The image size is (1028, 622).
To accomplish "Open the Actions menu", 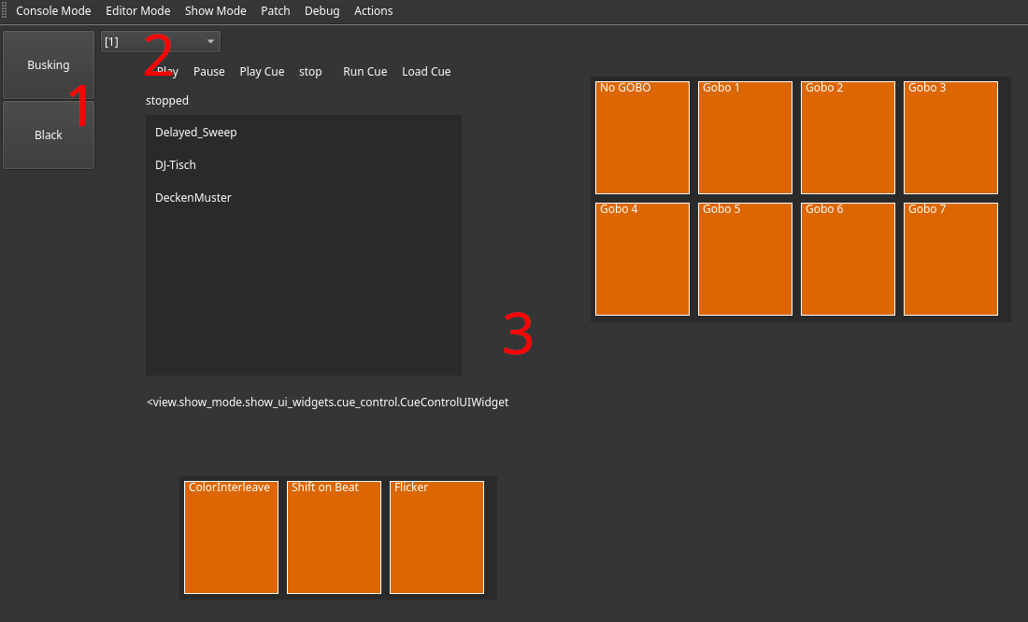I will click(x=373, y=10).
